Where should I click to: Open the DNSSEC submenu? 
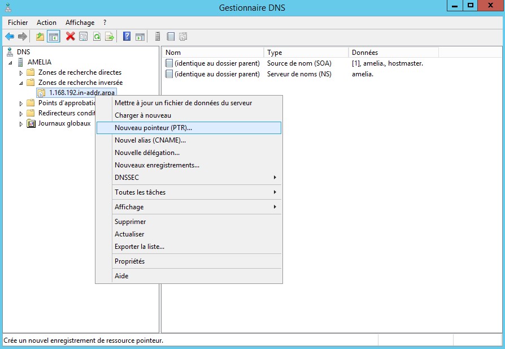coord(127,178)
